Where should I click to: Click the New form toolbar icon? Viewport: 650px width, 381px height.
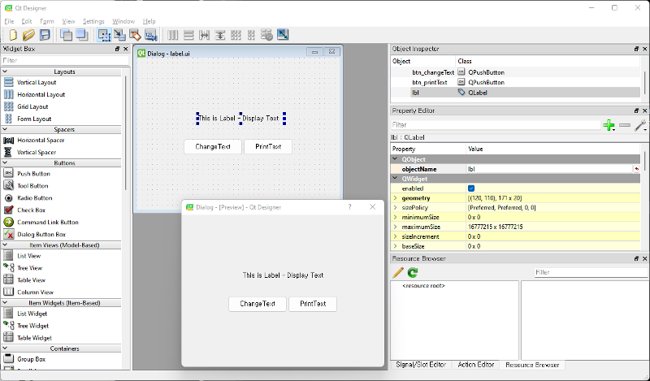tap(13, 35)
